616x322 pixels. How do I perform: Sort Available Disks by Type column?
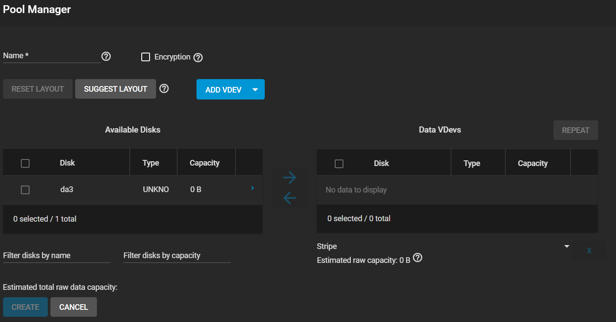click(151, 163)
